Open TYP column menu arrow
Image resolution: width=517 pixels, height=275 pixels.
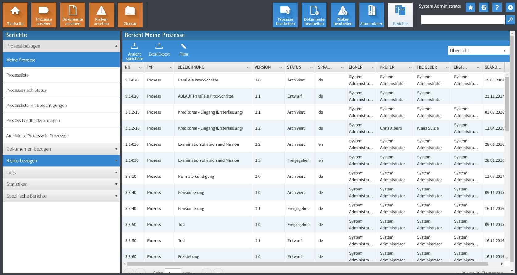(x=171, y=67)
